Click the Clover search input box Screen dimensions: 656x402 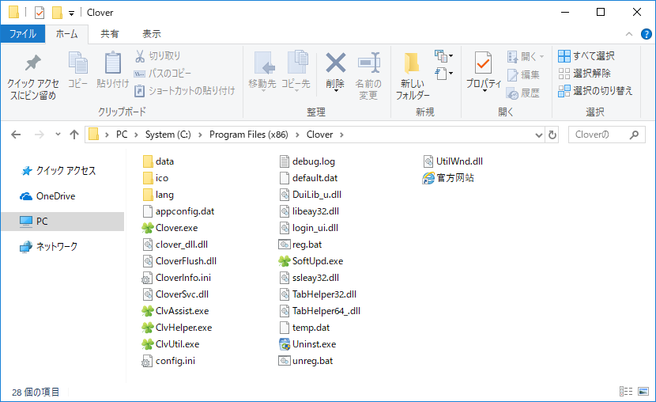tap(605, 135)
